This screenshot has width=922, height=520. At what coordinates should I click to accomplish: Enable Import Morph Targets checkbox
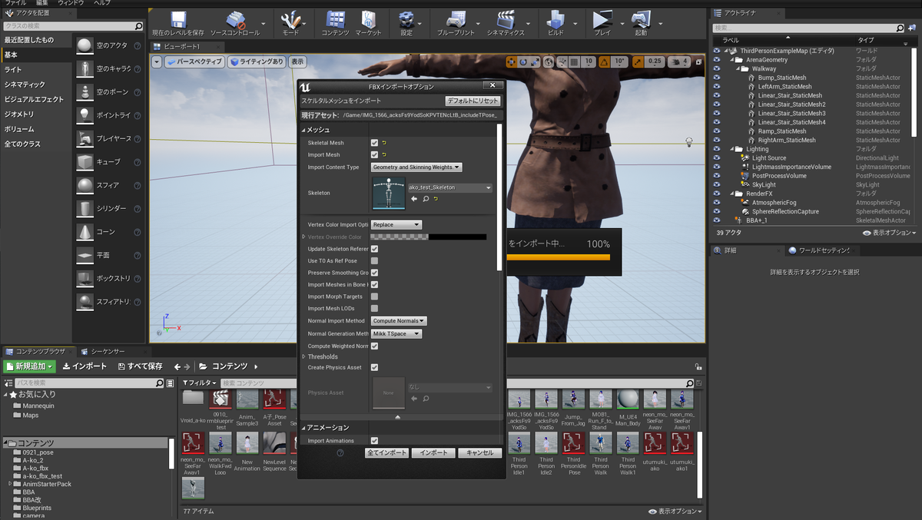(x=374, y=296)
